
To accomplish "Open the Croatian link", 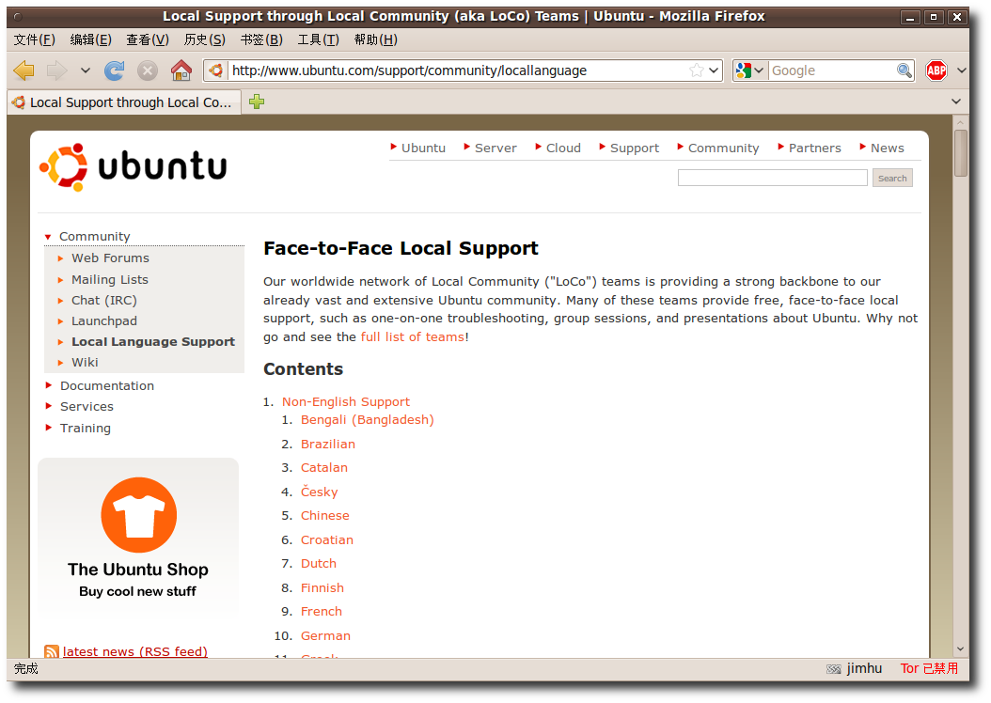I will pyautogui.click(x=327, y=540).
